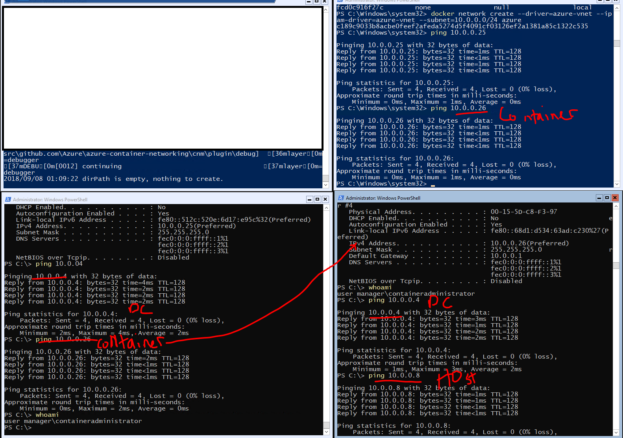Image resolution: width=623 pixels, height=438 pixels.
Task: Click scrollbar thumb in top-right PowerShell window
Action: click(x=617, y=43)
